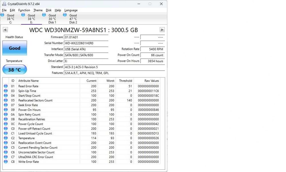This screenshot has width=286, height=172.
Task: Open the File menu
Action: [4, 10]
